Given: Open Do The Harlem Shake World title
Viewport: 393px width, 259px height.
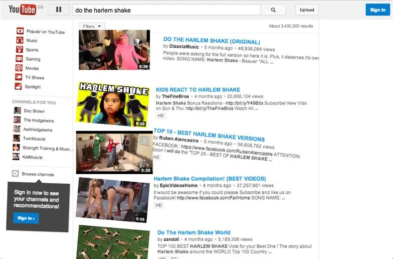Looking at the screenshot, I should (x=193, y=232).
